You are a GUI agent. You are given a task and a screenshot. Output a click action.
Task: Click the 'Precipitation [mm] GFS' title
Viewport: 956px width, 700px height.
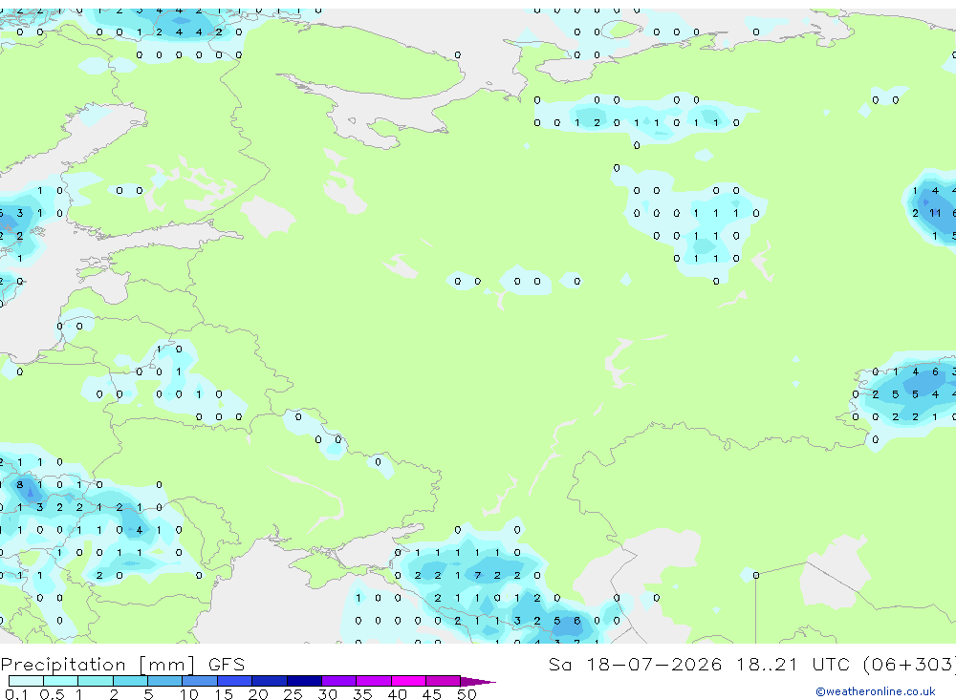pos(122,664)
